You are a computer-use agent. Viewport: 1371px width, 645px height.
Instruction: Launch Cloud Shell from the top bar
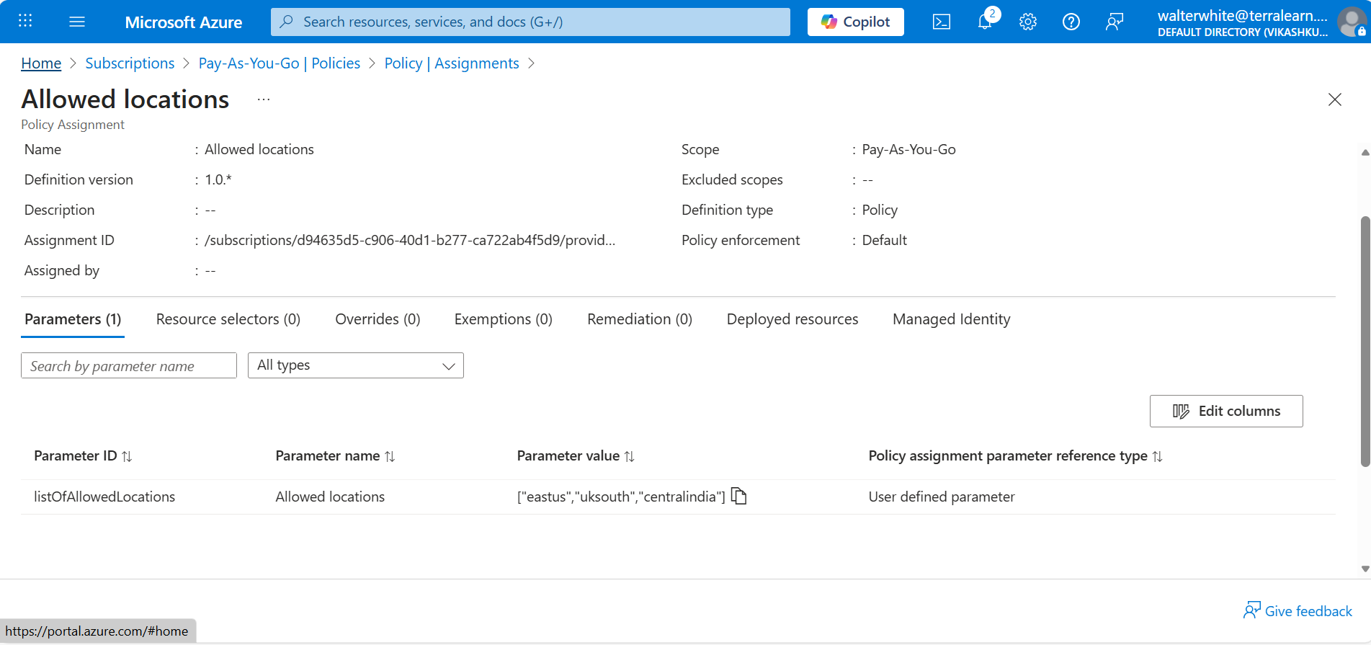point(941,22)
